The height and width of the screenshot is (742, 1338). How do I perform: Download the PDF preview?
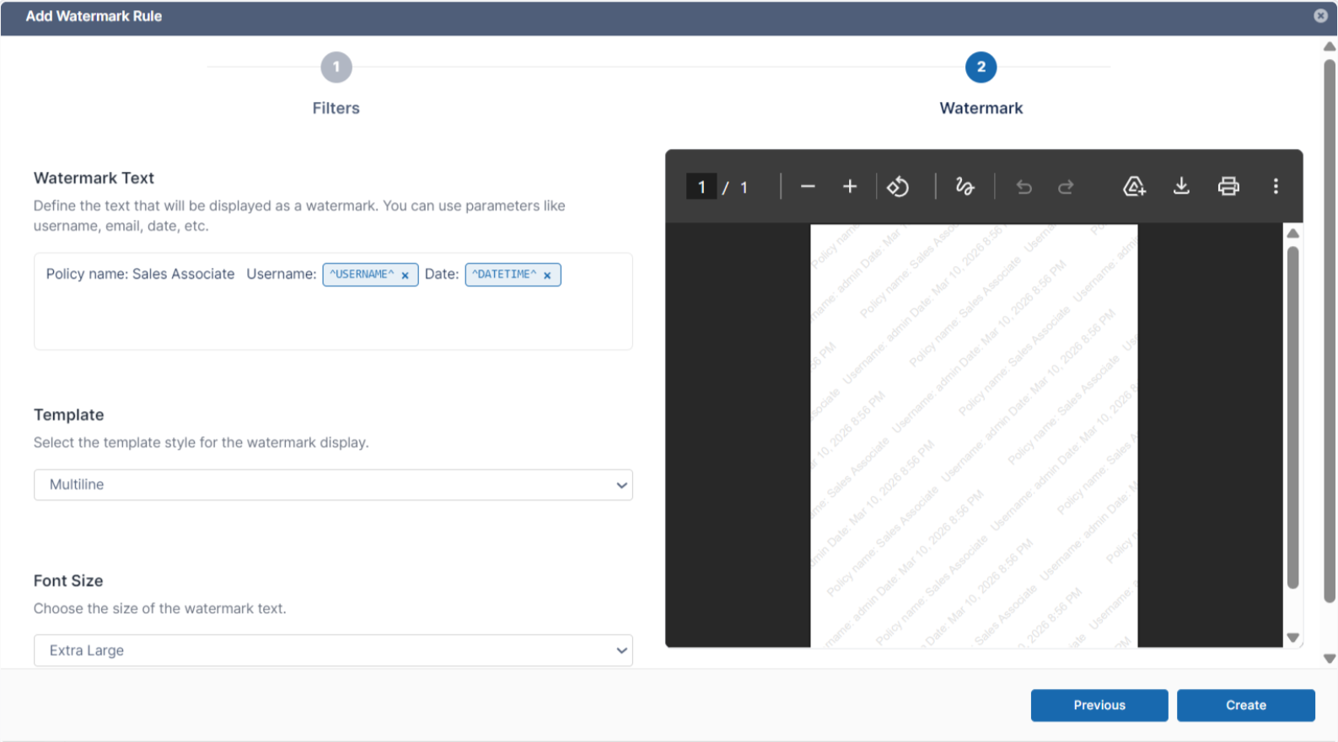point(1181,187)
